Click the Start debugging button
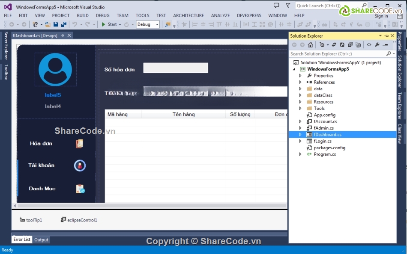 click(x=109, y=24)
